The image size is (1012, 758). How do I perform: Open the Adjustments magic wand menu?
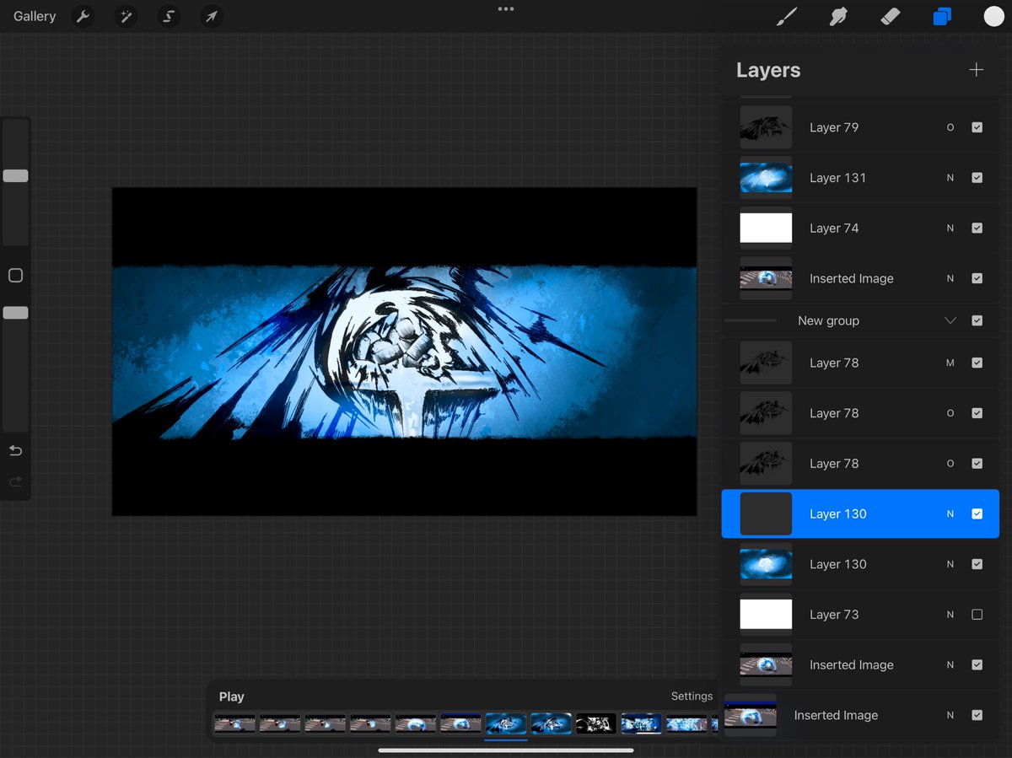[126, 16]
